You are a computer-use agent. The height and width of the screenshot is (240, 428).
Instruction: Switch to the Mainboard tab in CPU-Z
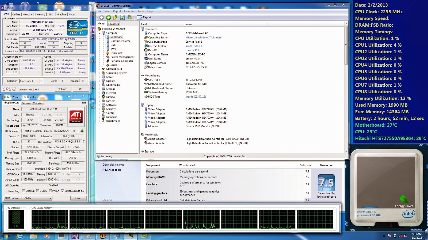pyautogui.click(x=28, y=14)
